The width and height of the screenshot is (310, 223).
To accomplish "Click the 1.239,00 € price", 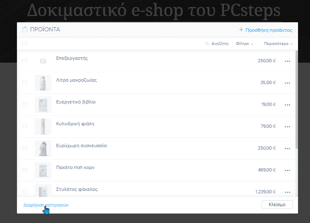I will tap(266, 192).
